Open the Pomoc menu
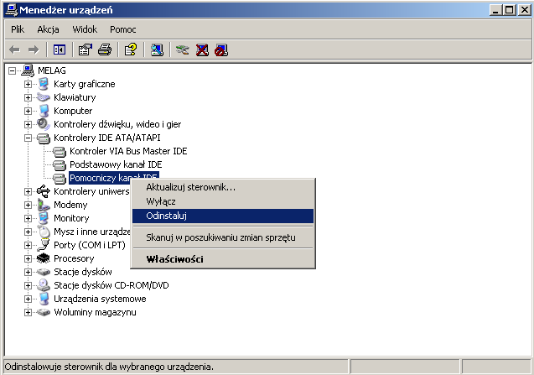The image size is (534, 375). tap(123, 29)
